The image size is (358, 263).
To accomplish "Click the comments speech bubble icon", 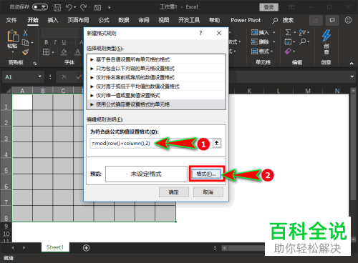I will (x=332, y=21).
